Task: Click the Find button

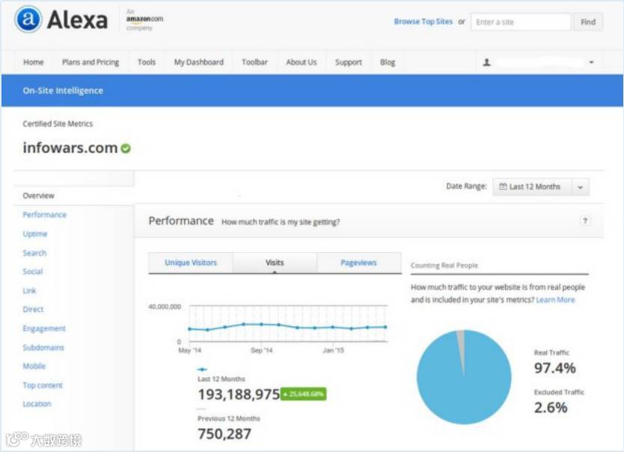Action: tap(588, 22)
